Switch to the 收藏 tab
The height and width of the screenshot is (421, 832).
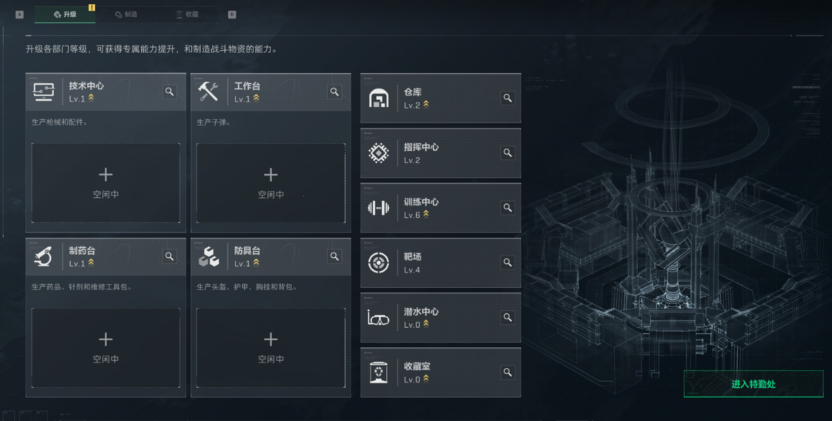[187, 15]
